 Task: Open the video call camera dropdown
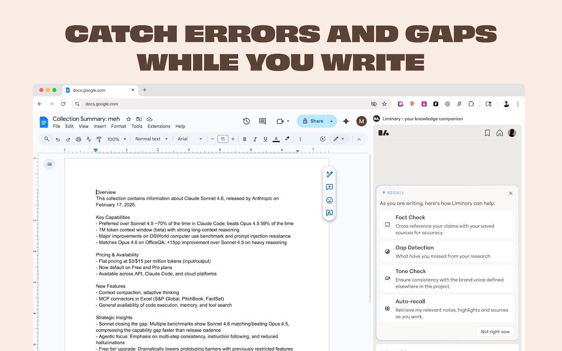[x=283, y=121]
